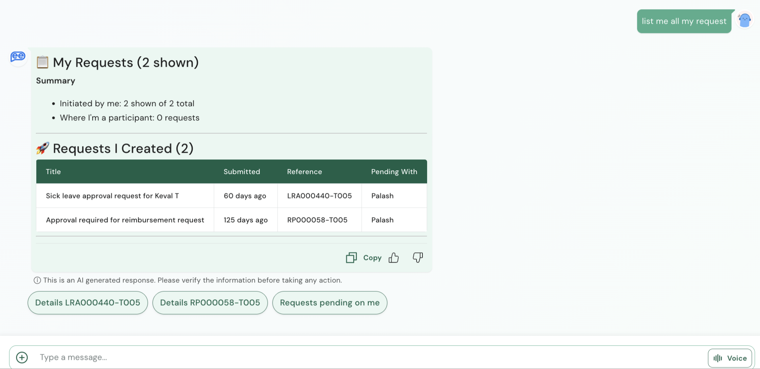Open Details RP000058-T005 suggestion
760x369 pixels.
coord(210,303)
